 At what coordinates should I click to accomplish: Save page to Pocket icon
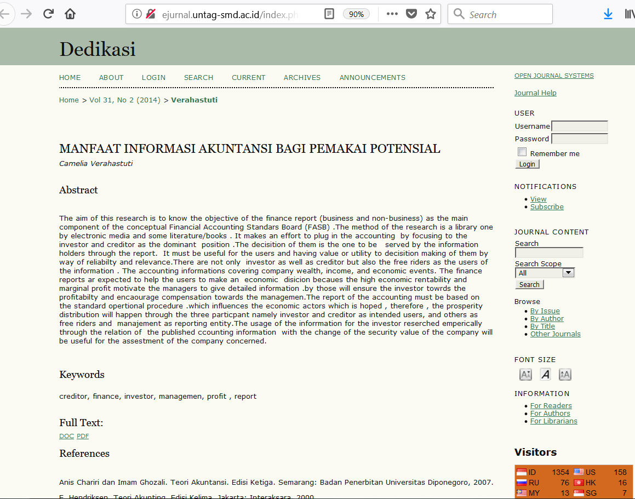tap(411, 14)
